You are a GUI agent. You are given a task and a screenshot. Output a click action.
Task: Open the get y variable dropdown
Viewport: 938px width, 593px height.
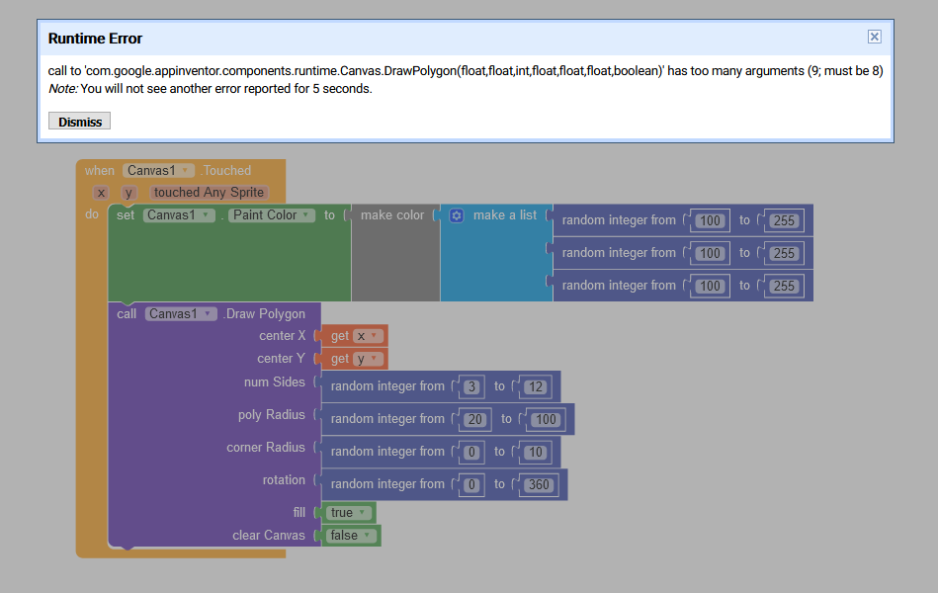368,359
